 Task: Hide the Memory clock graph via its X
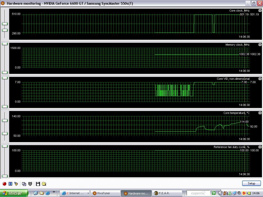click(260, 45)
